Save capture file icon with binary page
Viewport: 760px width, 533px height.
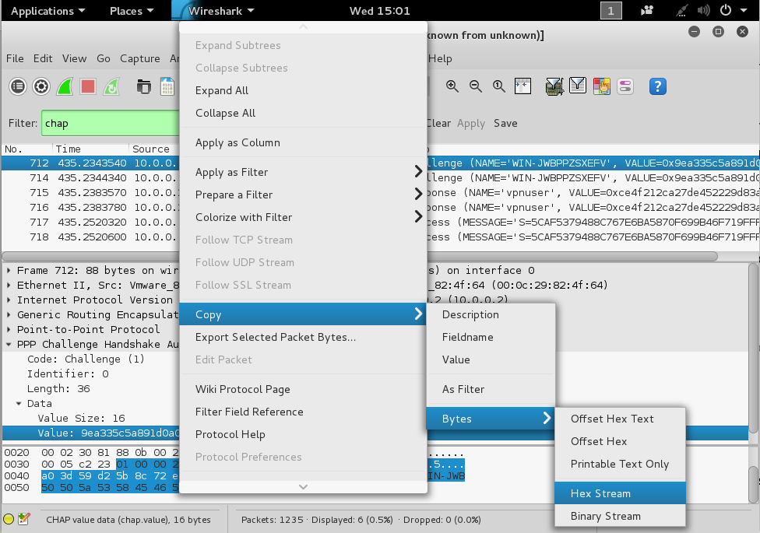[167, 86]
